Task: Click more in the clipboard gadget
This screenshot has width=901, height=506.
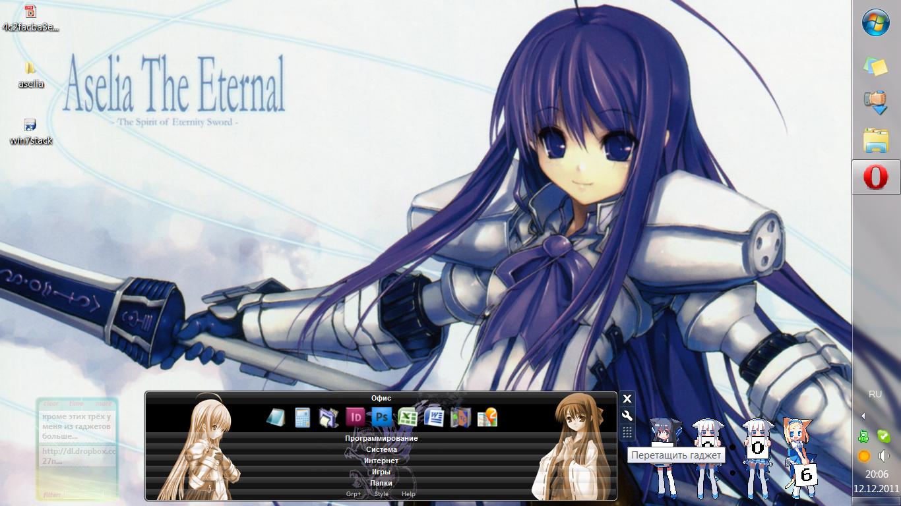Action: [103, 404]
